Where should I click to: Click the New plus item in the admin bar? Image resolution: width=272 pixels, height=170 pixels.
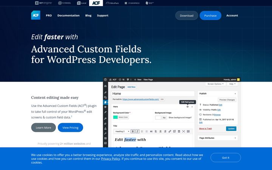point(138,80)
